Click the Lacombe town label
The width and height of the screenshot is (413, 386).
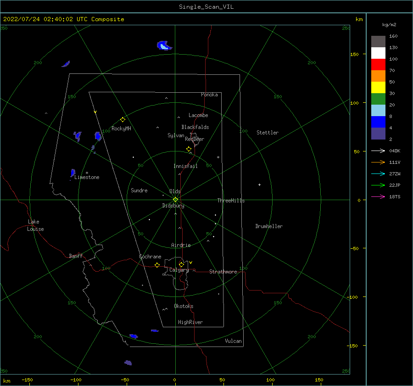coord(198,115)
